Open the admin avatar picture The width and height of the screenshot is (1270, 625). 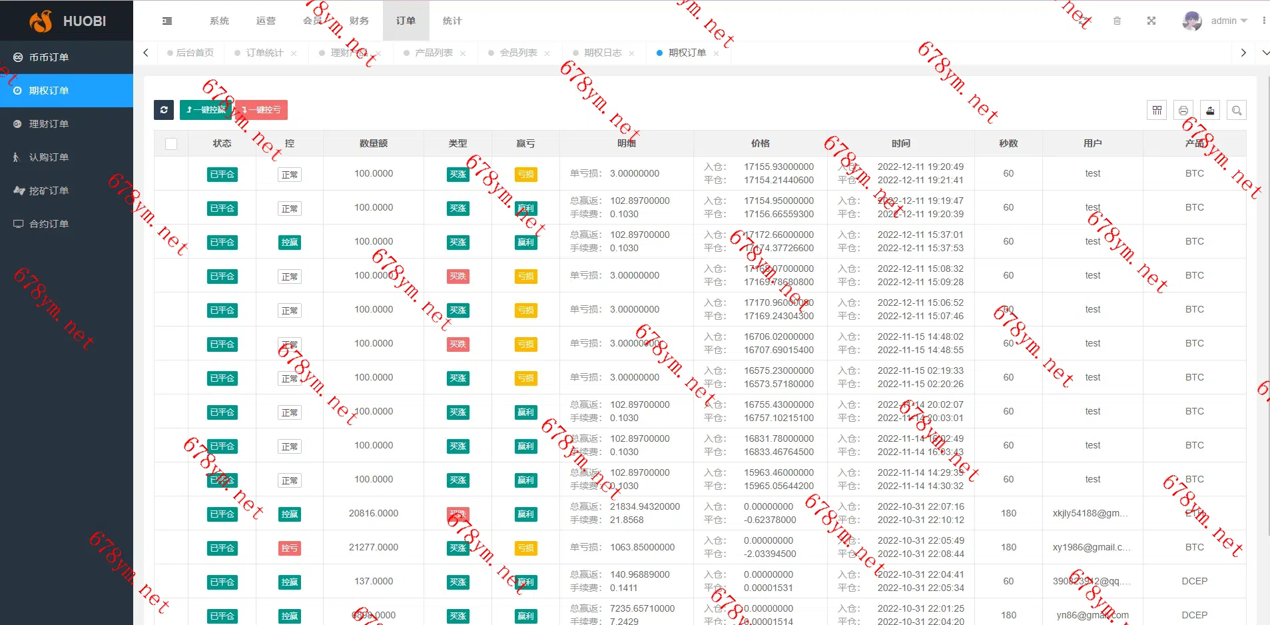click(1192, 21)
